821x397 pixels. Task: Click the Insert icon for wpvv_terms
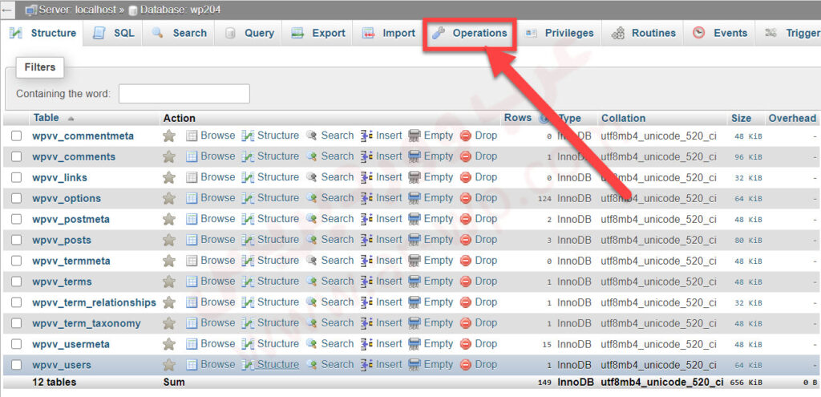[x=367, y=282]
